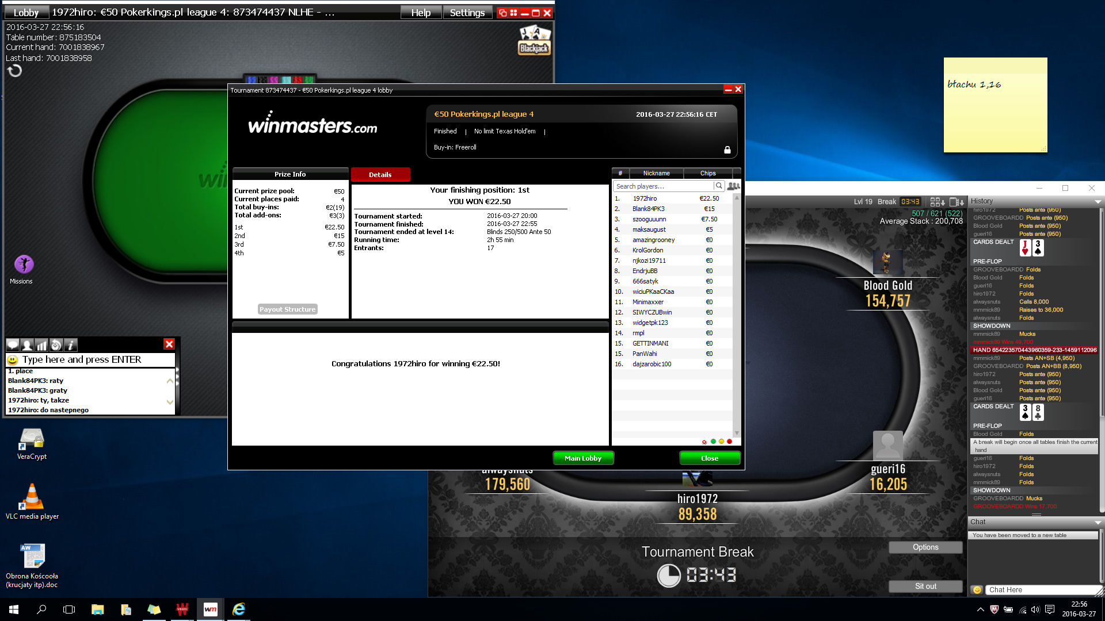The image size is (1105, 621).
Task: Click the yellow status dot below the players list
Action: pos(721,442)
